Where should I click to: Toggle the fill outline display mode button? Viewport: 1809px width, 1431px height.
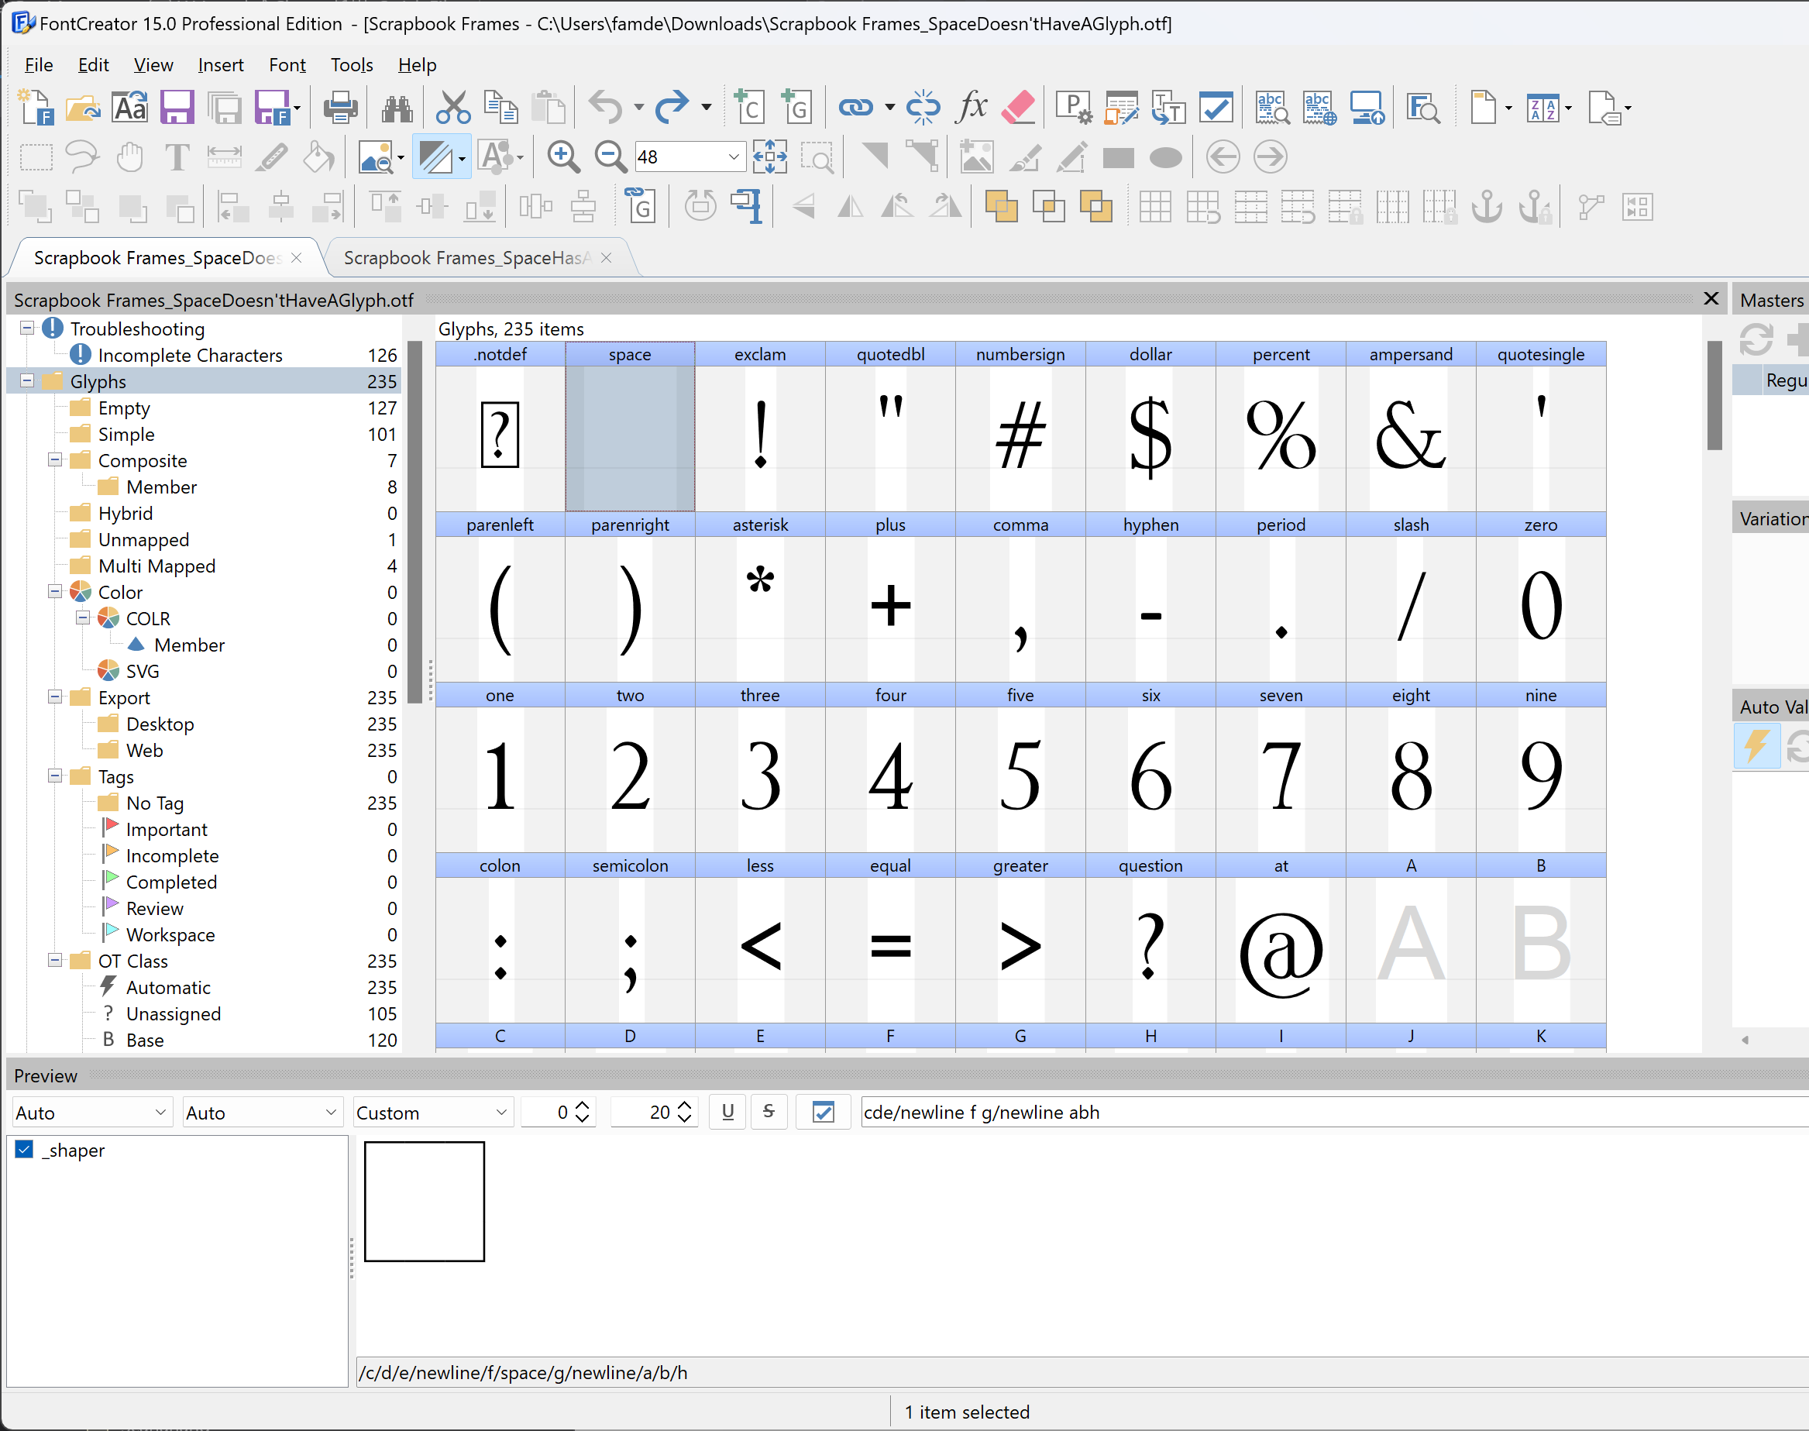click(435, 157)
